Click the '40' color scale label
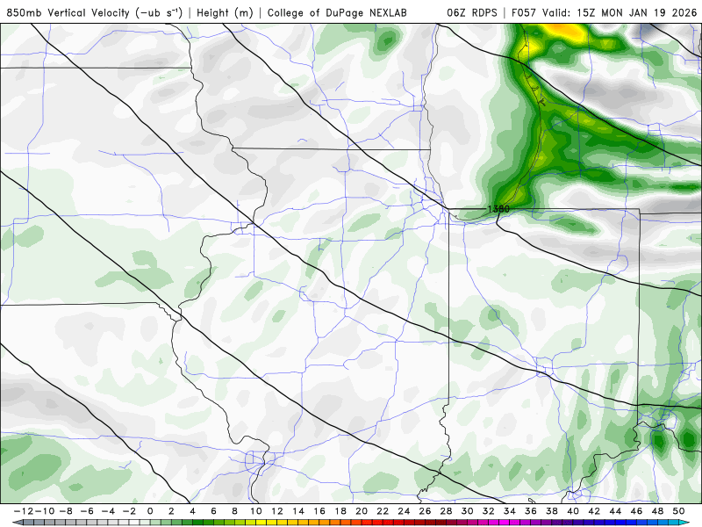 point(573,511)
